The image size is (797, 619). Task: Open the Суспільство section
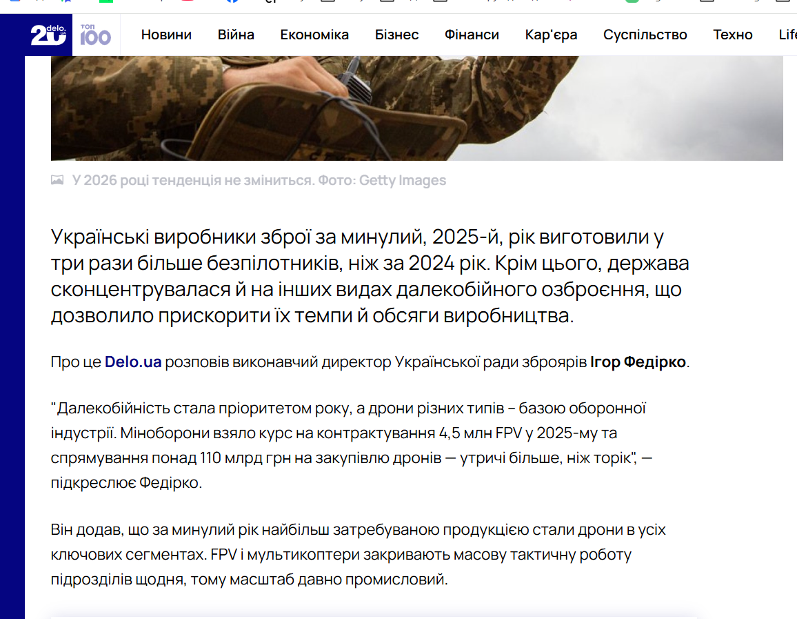coord(645,34)
